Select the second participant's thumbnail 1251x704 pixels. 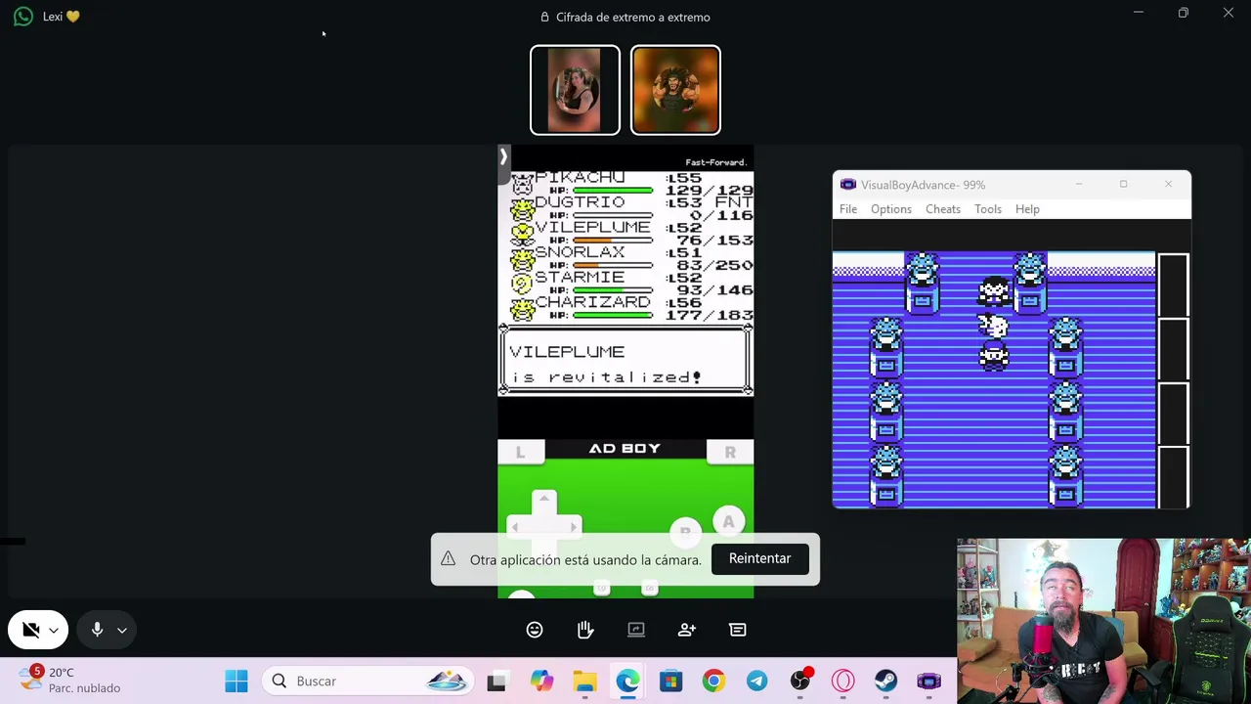click(675, 90)
